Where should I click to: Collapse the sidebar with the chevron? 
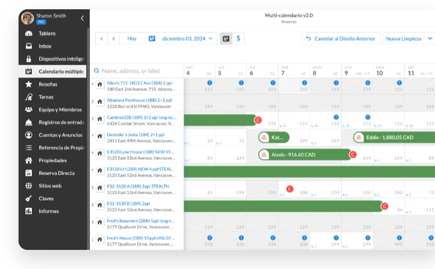click(x=82, y=18)
